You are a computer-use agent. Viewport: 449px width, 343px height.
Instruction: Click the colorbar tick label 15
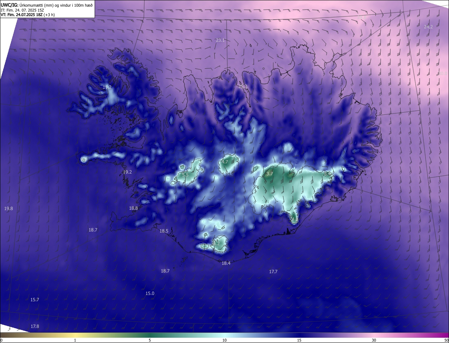(x=299, y=340)
